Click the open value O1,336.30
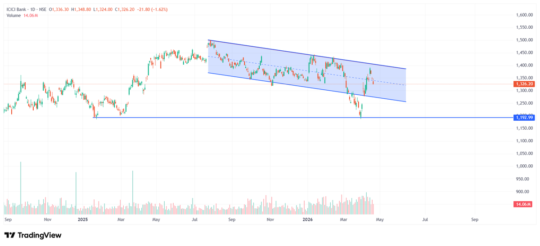The height and width of the screenshot is (246, 540). pos(59,9)
